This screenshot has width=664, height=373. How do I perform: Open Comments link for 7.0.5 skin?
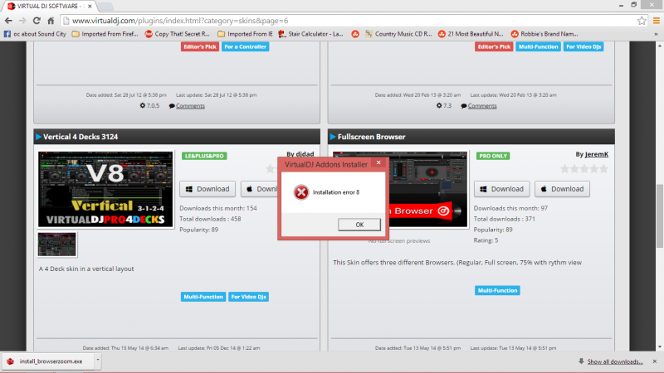coord(190,106)
